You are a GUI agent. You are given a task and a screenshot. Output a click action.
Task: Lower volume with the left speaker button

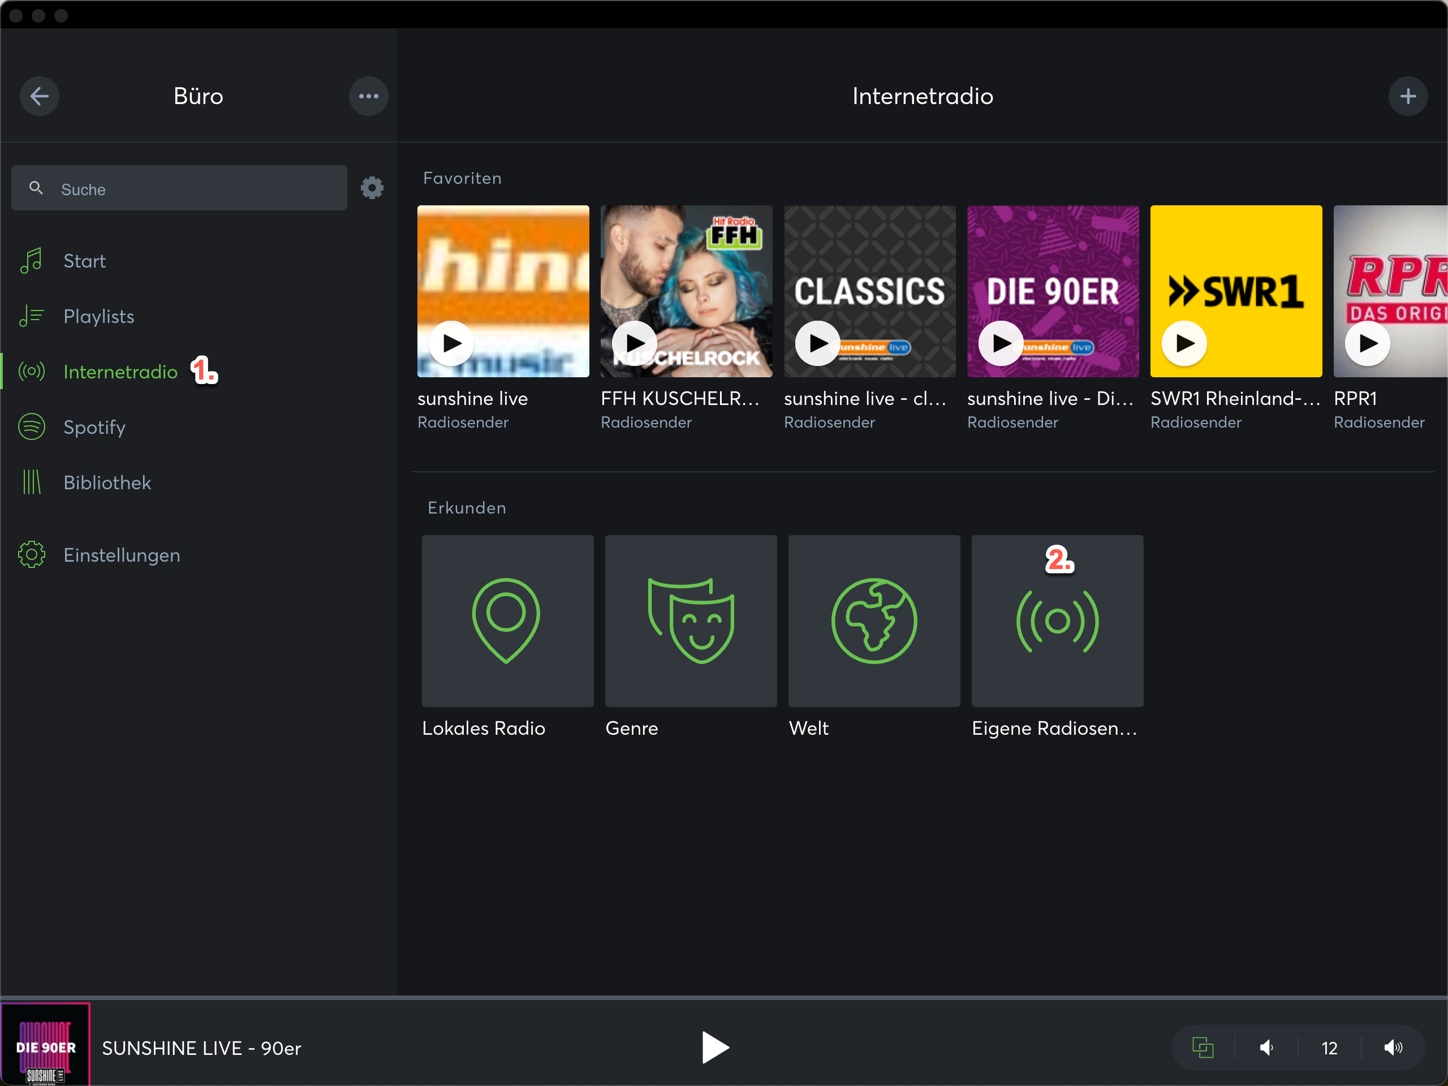tap(1266, 1048)
